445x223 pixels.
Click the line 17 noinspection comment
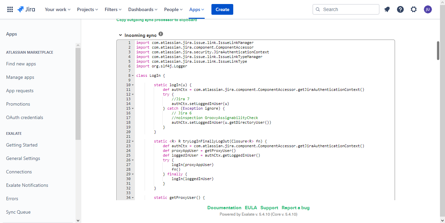[215, 118]
